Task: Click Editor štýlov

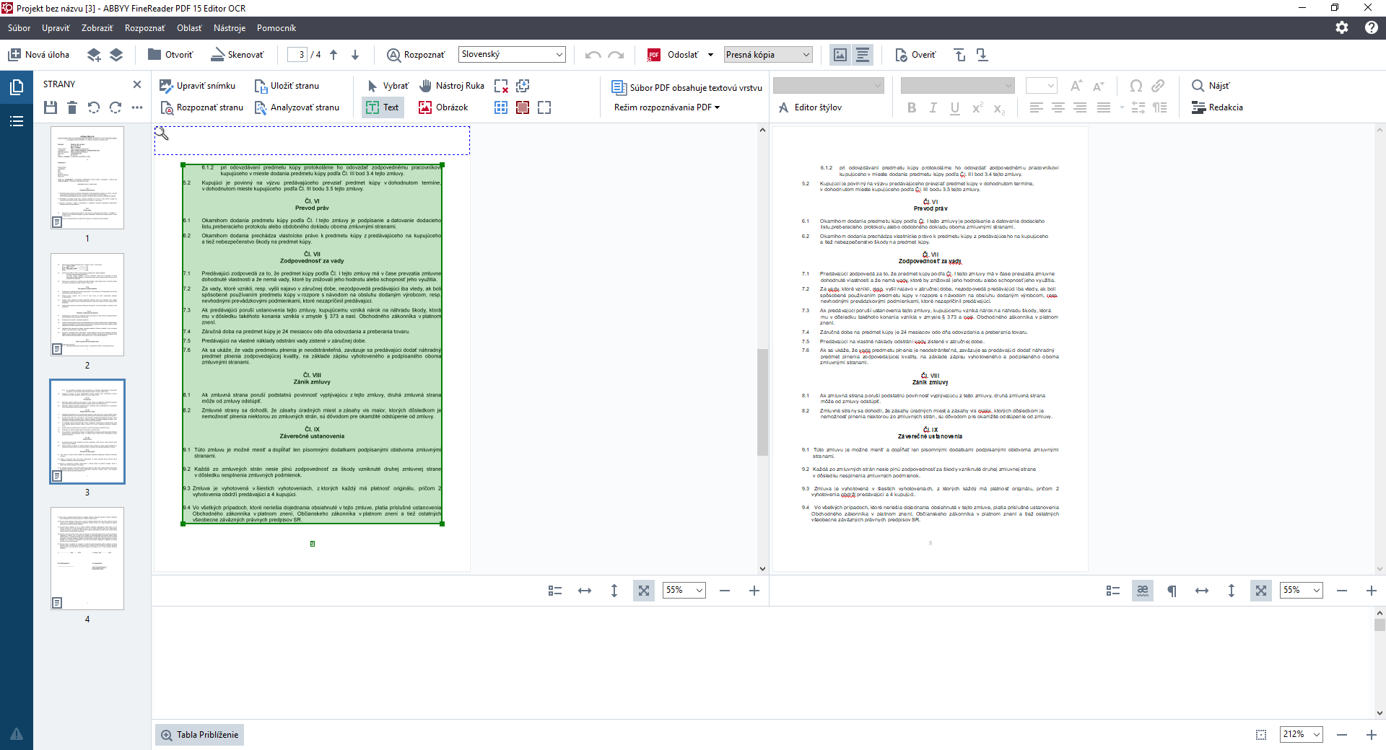Action: [810, 107]
